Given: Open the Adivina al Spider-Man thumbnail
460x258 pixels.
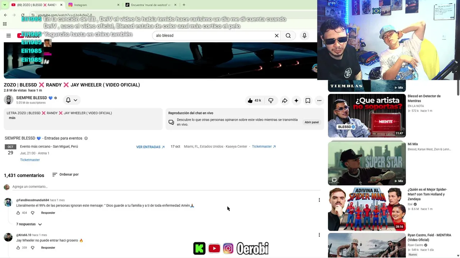Looking at the screenshot, I should coord(367,209).
